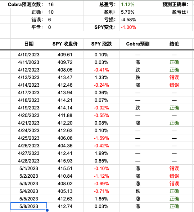The width and height of the screenshot is (194, 212).
Task: Select the 正确 result for 4/11/2023
Action: [x=174, y=62]
